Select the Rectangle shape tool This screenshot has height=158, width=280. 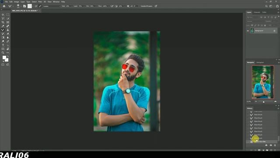click(x=3, y=49)
